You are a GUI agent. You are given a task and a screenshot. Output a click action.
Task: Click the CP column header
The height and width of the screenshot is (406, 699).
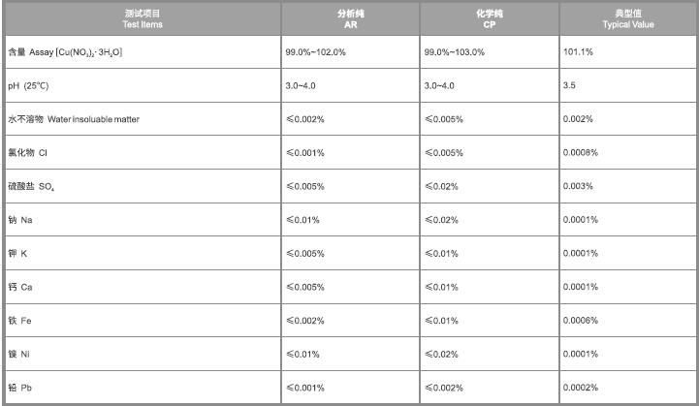click(x=490, y=18)
